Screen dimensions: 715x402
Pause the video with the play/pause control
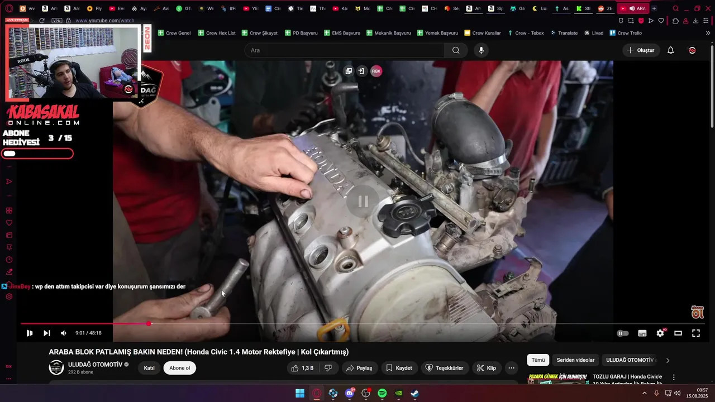pos(30,333)
